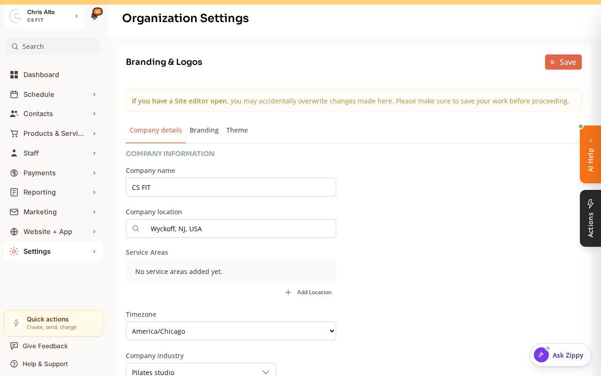Expand the Marketing menu chevron
The image size is (601, 376).
point(94,212)
